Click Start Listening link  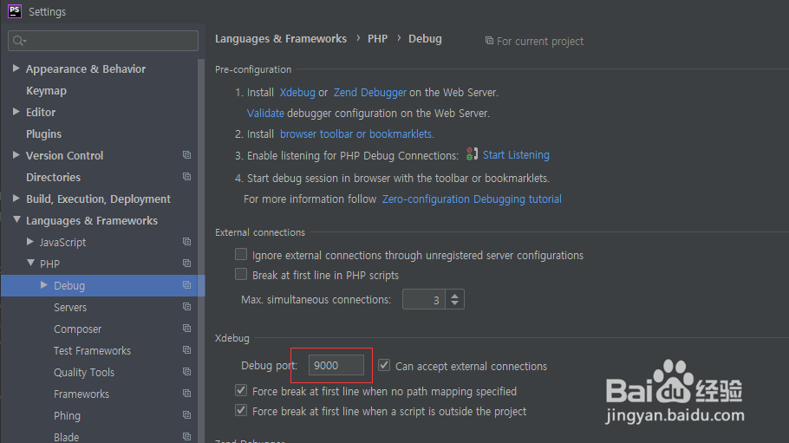(x=516, y=155)
